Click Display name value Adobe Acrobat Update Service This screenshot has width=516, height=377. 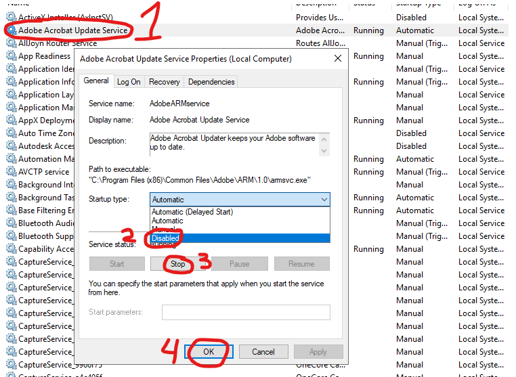tap(199, 120)
